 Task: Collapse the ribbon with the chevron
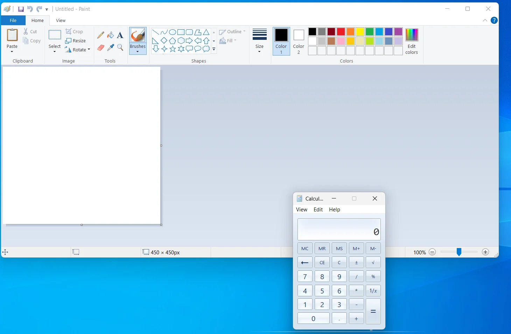pyautogui.click(x=485, y=20)
